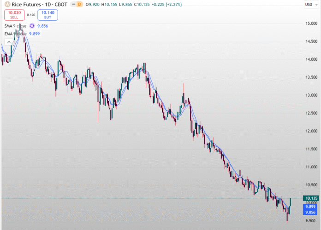Click the 0.120 spread value between Sell and Buy

(31, 15)
